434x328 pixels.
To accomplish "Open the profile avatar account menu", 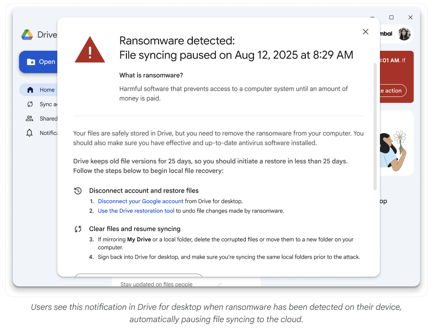I will coord(404,34).
